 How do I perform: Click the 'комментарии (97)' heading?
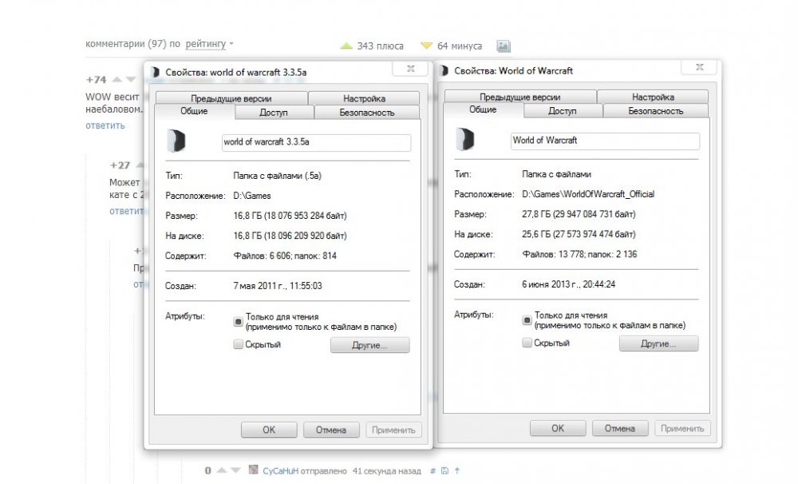coord(126,44)
